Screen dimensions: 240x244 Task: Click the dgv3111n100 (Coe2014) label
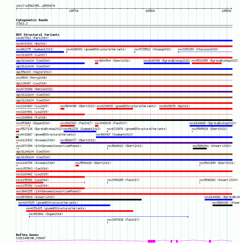pyautogui.click(x=33, y=66)
